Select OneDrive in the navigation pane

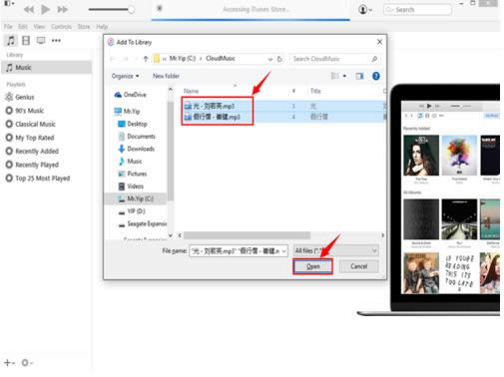[131, 95]
